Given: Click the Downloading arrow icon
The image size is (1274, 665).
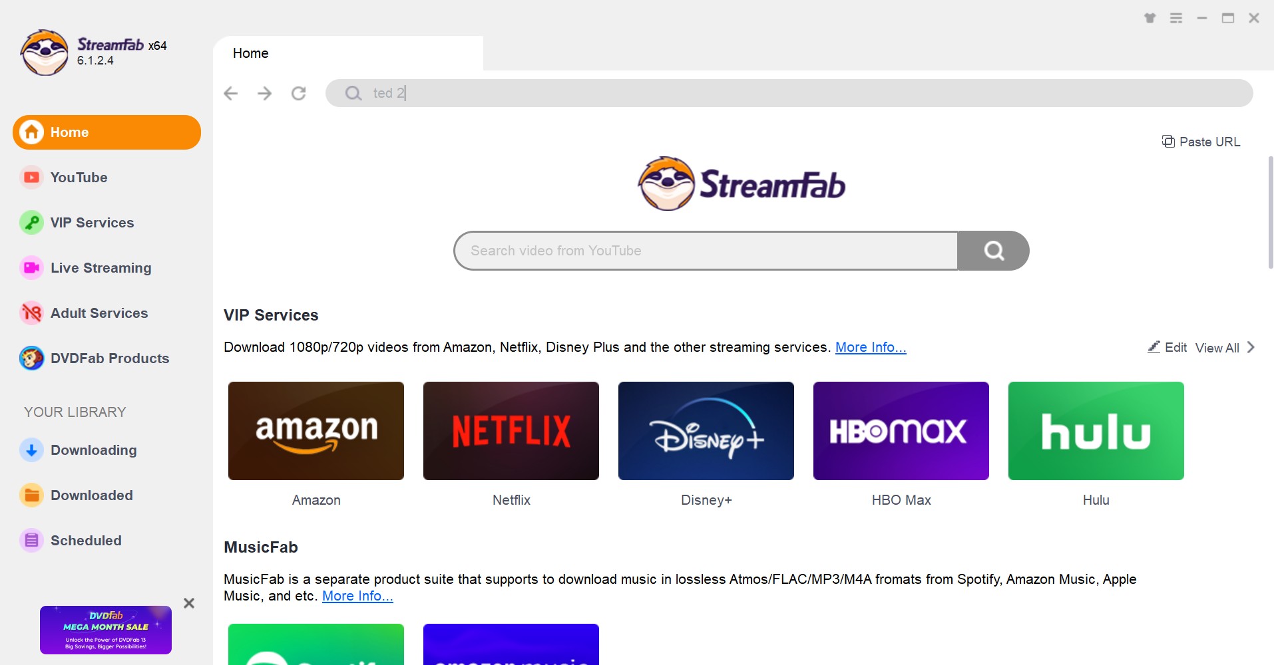Looking at the screenshot, I should click(x=31, y=450).
